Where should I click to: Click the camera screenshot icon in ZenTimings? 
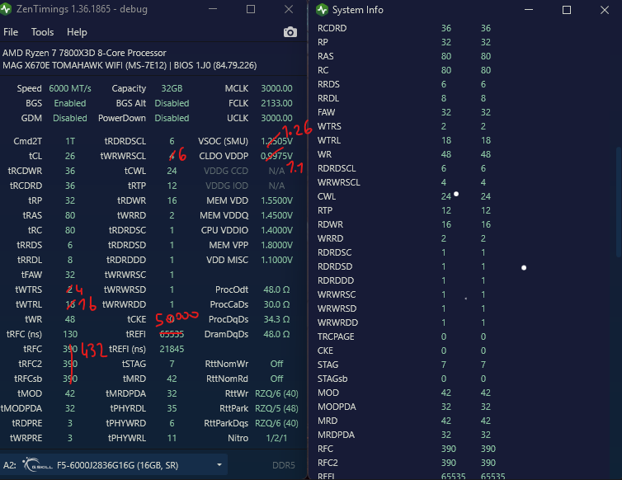click(x=290, y=32)
